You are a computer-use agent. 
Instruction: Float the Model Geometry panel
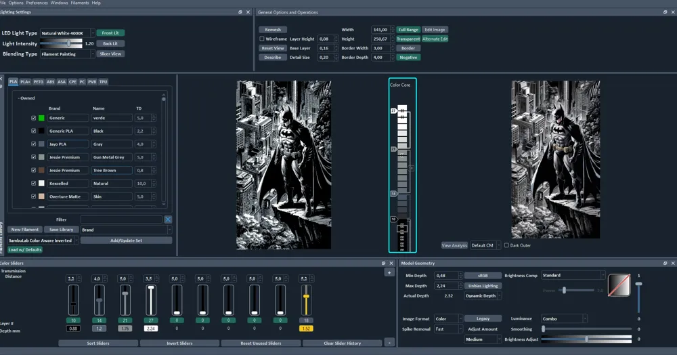(665, 263)
